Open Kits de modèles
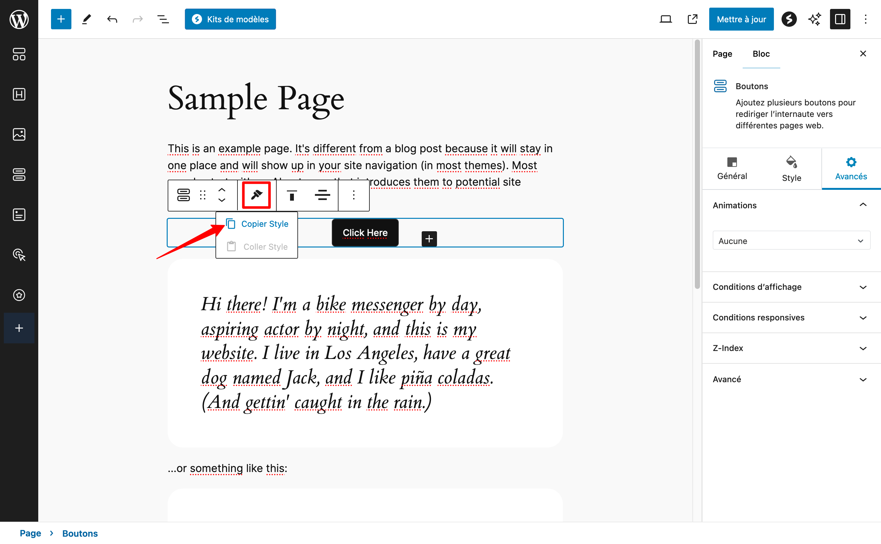Viewport: 881px width, 544px height. point(230,19)
